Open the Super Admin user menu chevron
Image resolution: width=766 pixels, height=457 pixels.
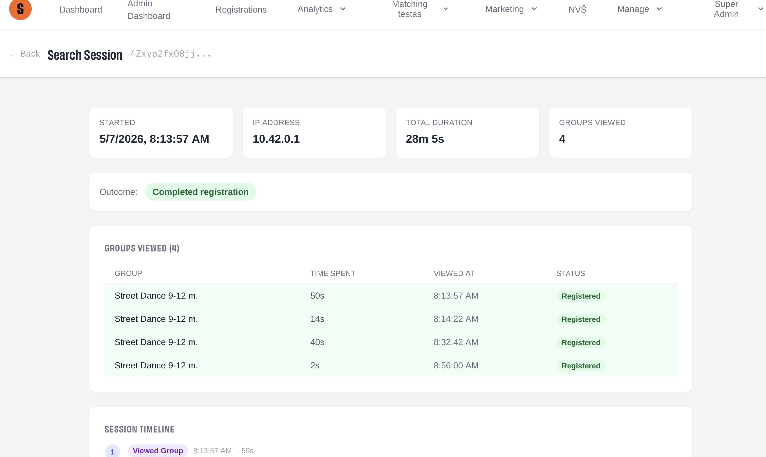761,9
